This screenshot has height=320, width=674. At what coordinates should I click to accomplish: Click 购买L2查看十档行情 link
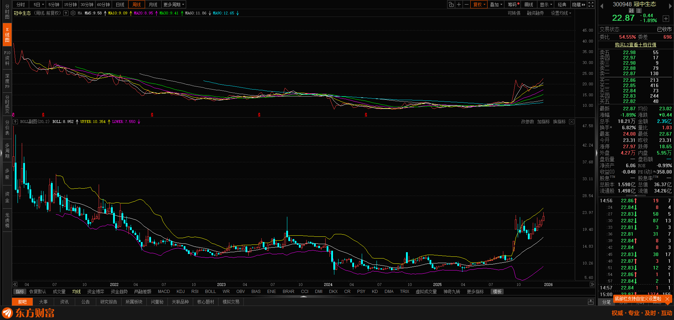pos(635,45)
